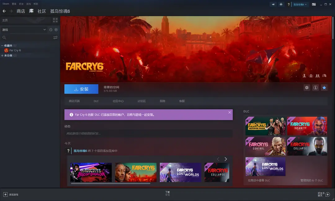Open 商店页面 link

click(x=74, y=101)
